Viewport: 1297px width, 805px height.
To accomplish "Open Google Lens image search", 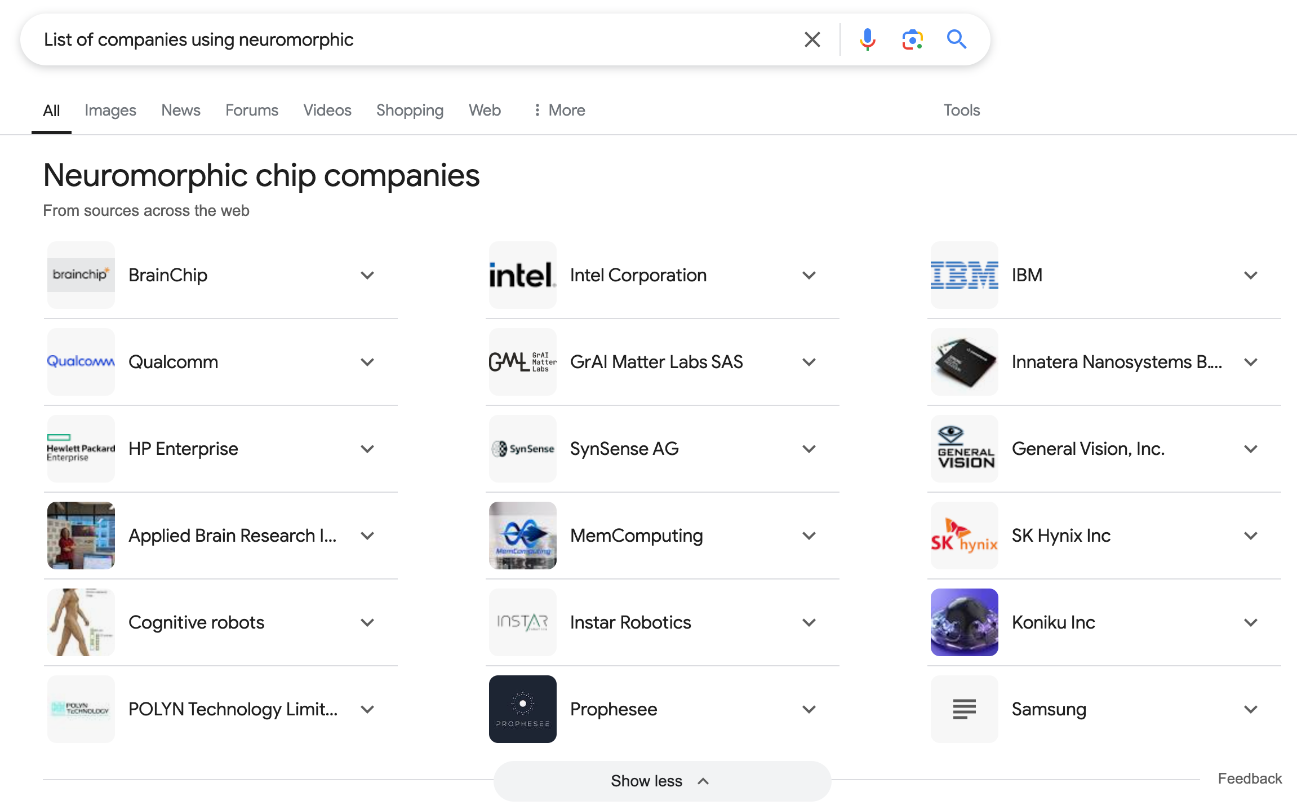I will pos(912,39).
